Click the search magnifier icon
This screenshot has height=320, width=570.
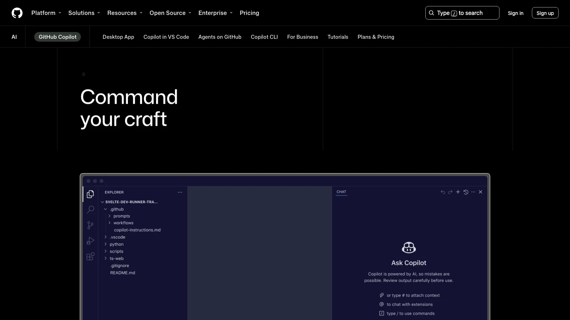click(x=431, y=13)
